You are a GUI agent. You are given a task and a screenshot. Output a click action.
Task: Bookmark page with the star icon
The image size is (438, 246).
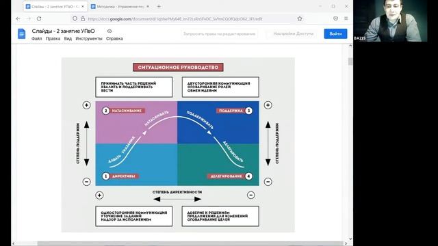[x=300, y=18]
